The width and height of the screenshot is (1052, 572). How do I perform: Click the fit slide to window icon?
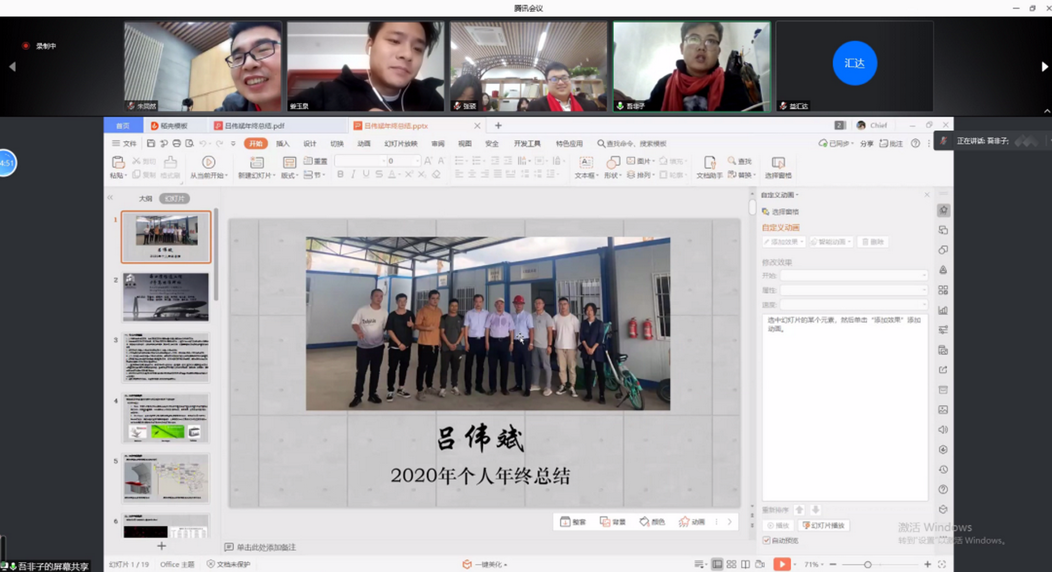[942, 564]
